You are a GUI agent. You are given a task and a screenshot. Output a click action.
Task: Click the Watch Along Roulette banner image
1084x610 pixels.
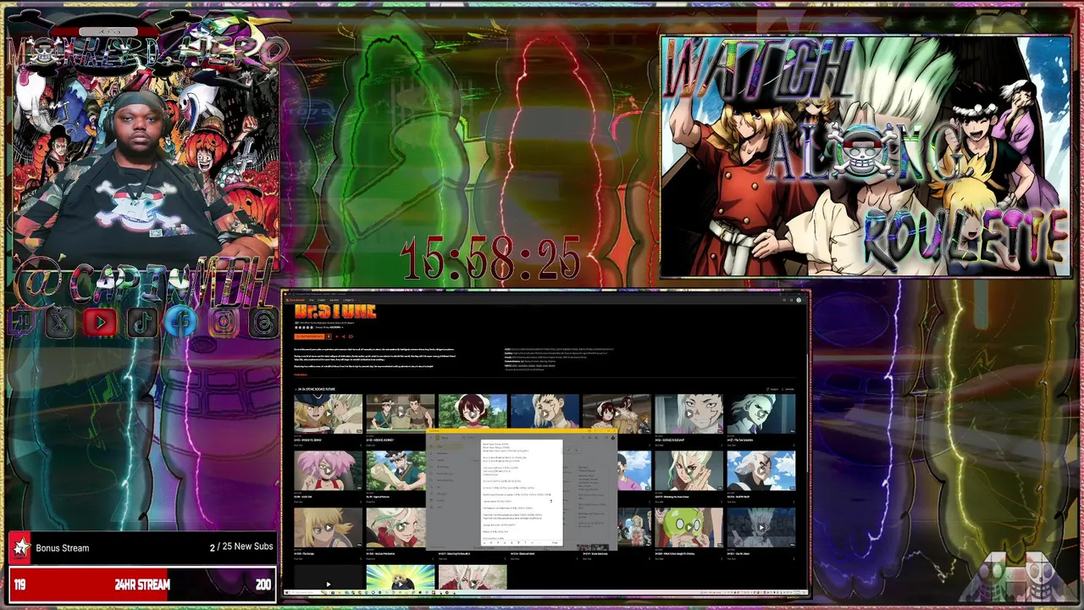[866, 157]
